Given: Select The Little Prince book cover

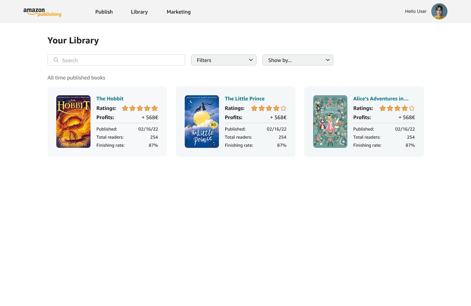Looking at the screenshot, I should point(202,121).
